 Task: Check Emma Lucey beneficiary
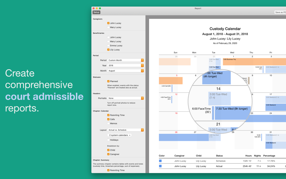tap(108, 45)
